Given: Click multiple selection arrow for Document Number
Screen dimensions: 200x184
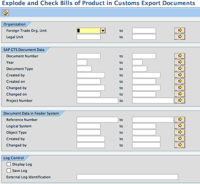Looking at the screenshot, I should 180,56.
